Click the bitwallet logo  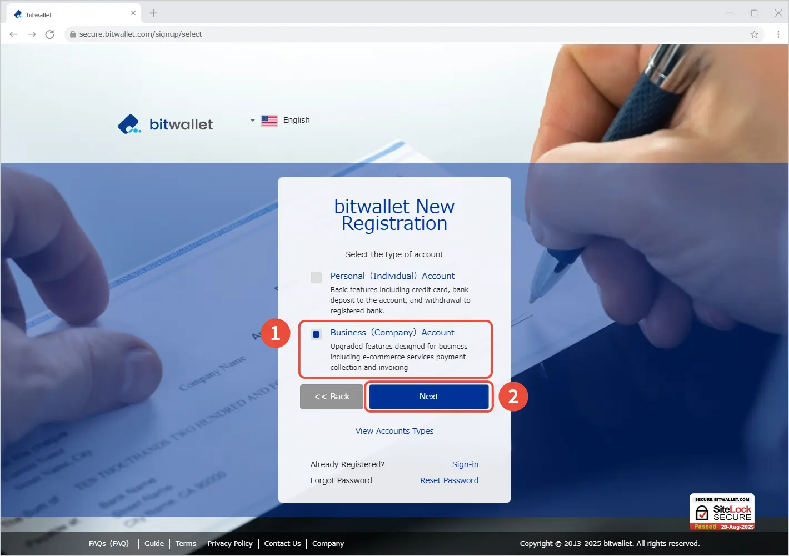coord(166,124)
